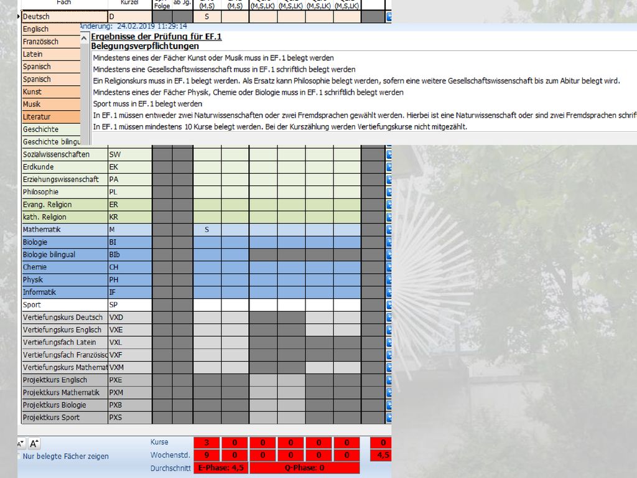Click the blue arrow icon in Projektkurs Mathematik row
Screen dimensions: 637x478
pyautogui.click(x=389, y=393)
